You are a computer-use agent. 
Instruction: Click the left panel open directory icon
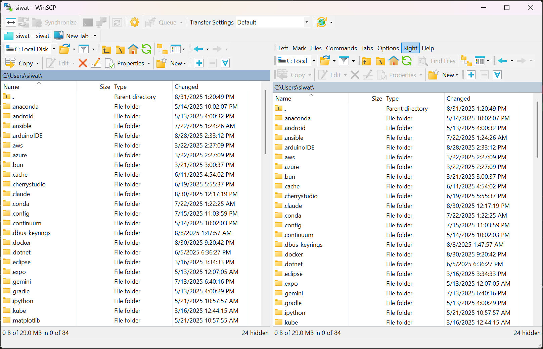[64, 49]
